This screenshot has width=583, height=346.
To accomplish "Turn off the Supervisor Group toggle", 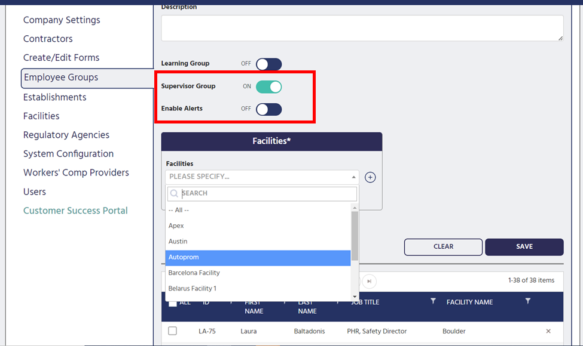I will click(268, 86).
